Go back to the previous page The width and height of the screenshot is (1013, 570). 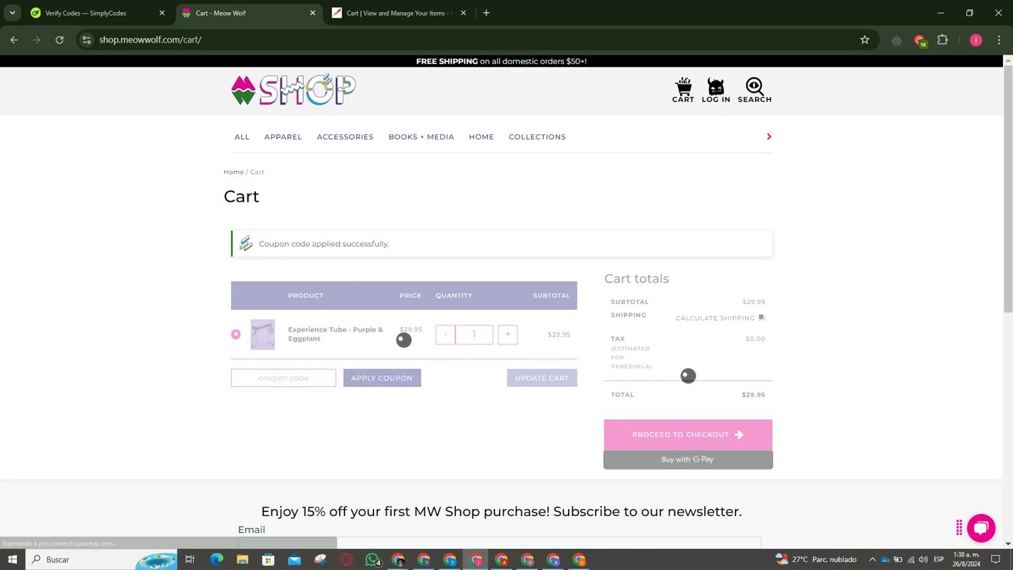(14, 40)
